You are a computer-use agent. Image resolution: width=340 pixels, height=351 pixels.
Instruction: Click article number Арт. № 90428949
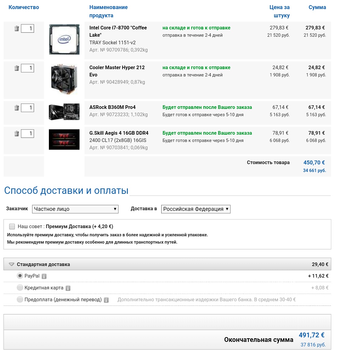[108, 82]
